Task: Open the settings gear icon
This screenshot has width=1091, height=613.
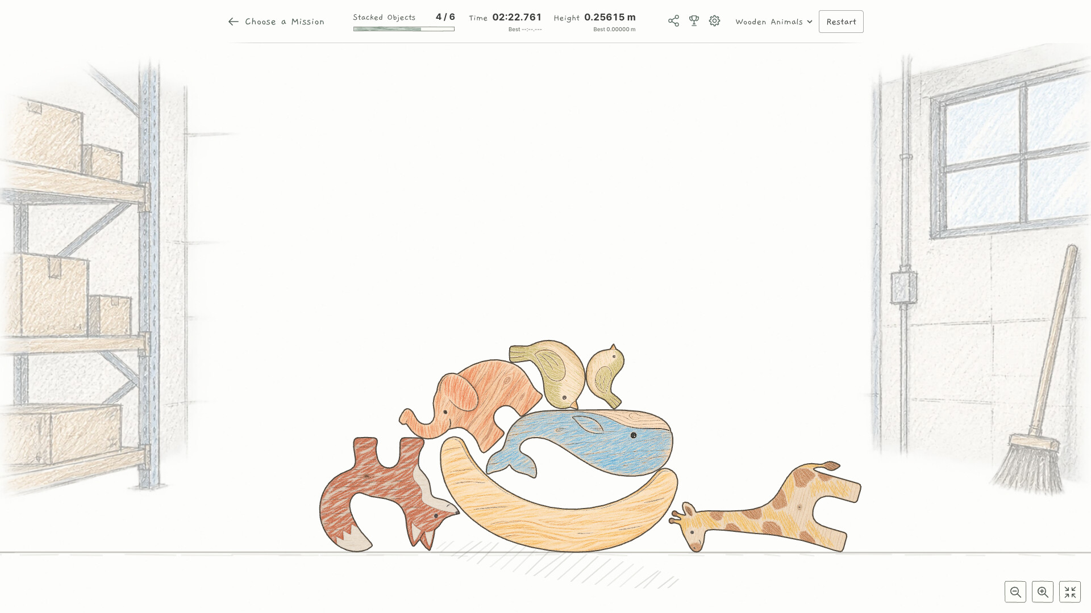Action: click(714, 21)
